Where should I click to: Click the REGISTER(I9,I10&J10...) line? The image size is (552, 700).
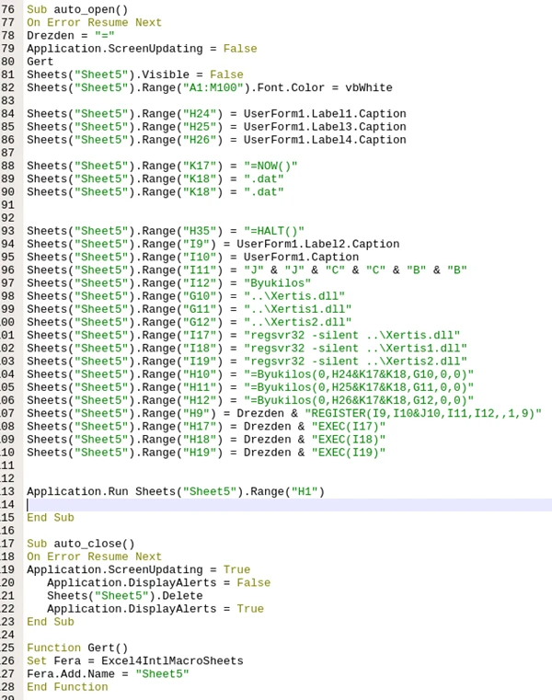284,413
